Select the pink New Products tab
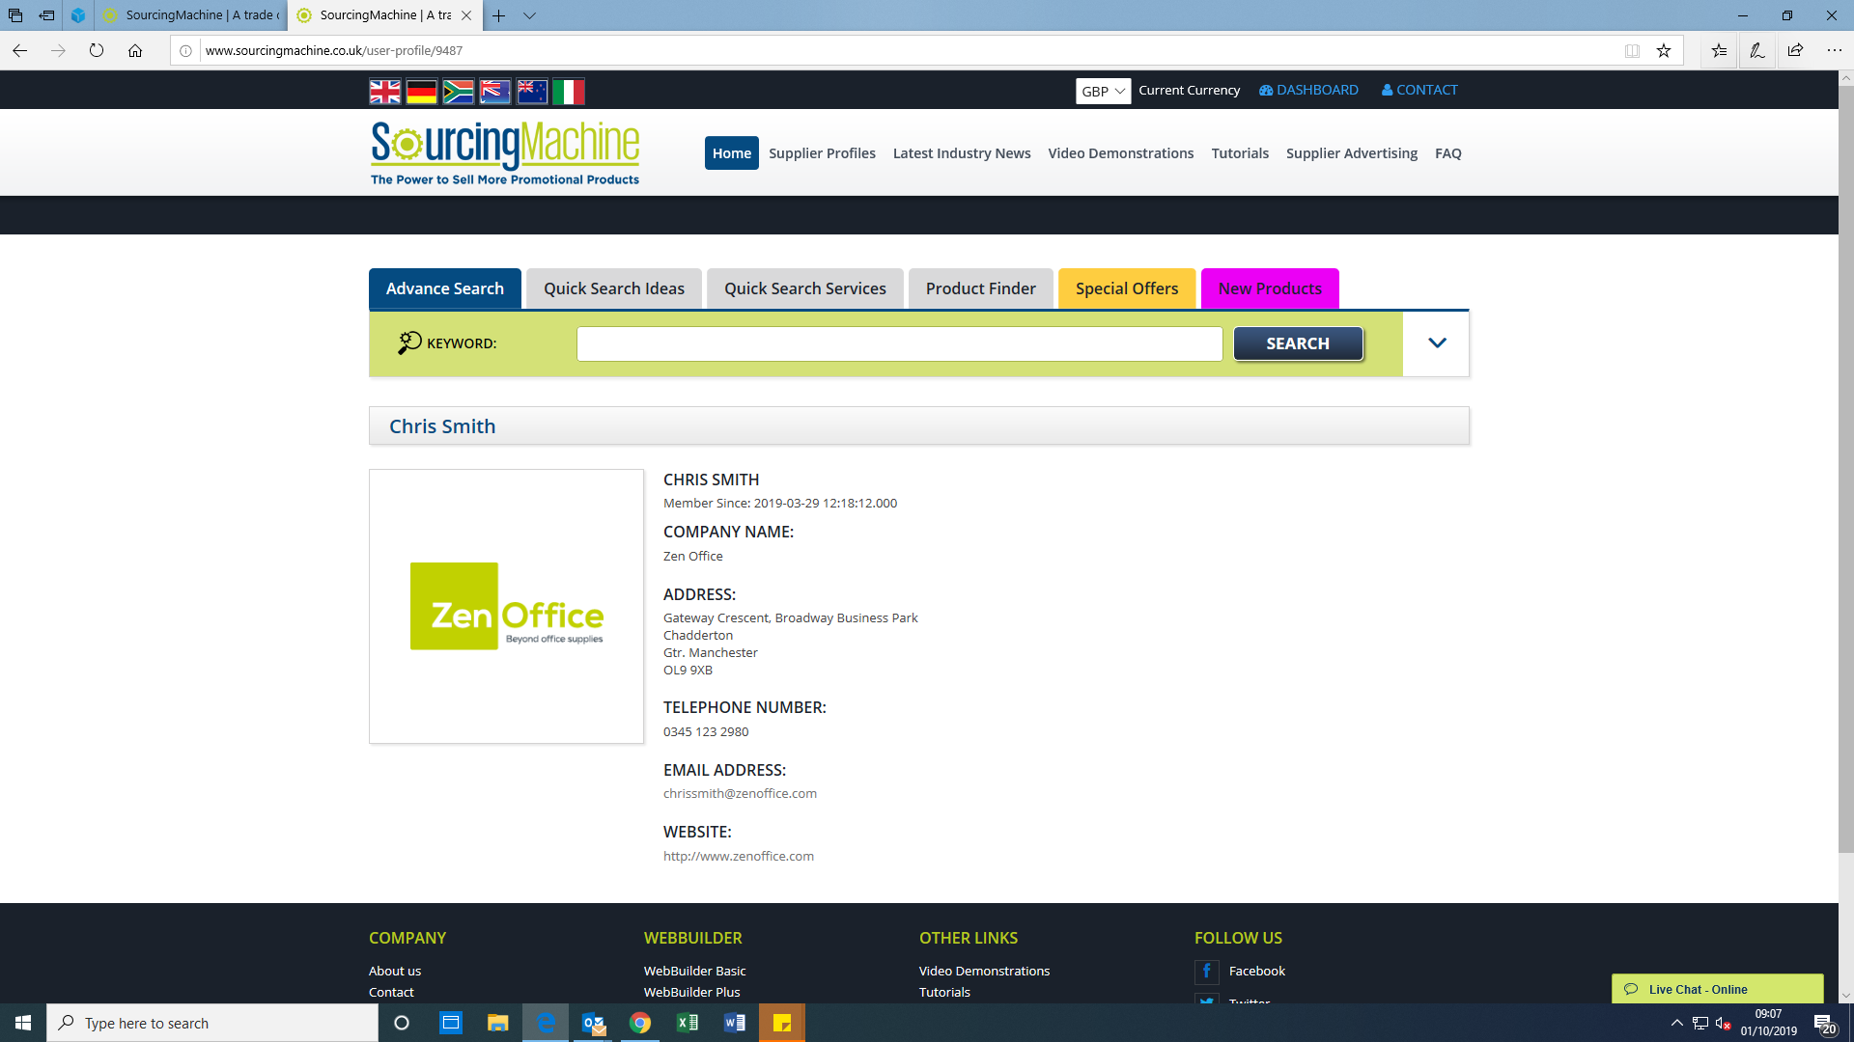Viewport: 1854px width, 1042px height. tap(1269, 288)
